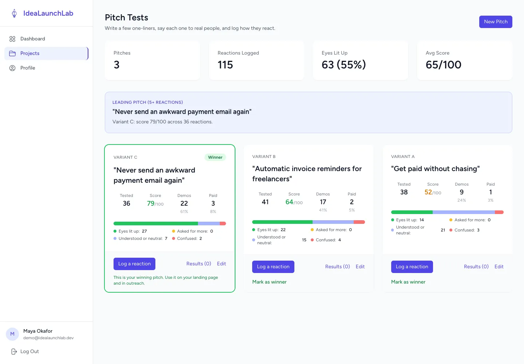Click the Log Out arrow icon
Image resolution: width=524 pixels, height=364 pixels.
tap(14, 352)
